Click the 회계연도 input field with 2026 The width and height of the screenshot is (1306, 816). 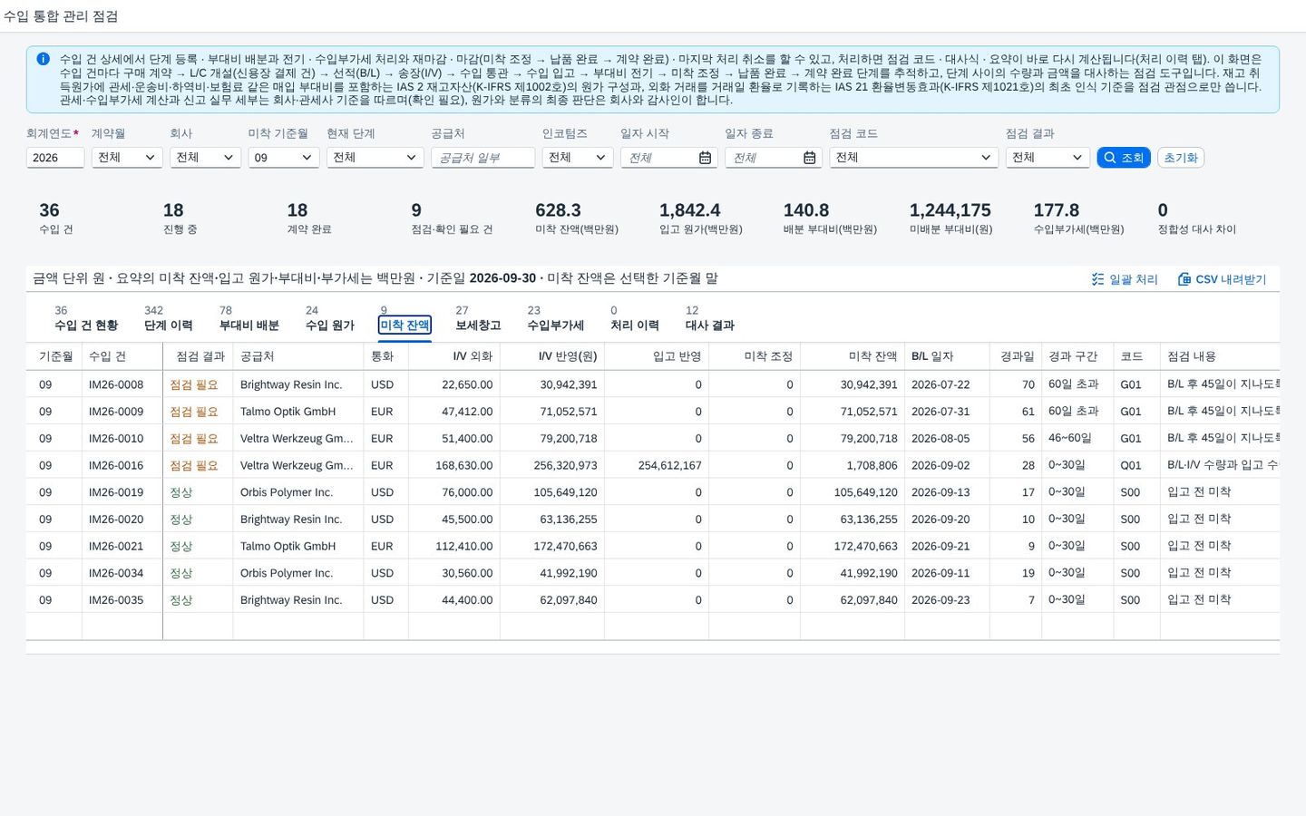click(55, 158)
